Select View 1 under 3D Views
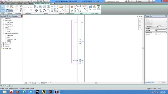Screen dimensions: 168x94 9,30
